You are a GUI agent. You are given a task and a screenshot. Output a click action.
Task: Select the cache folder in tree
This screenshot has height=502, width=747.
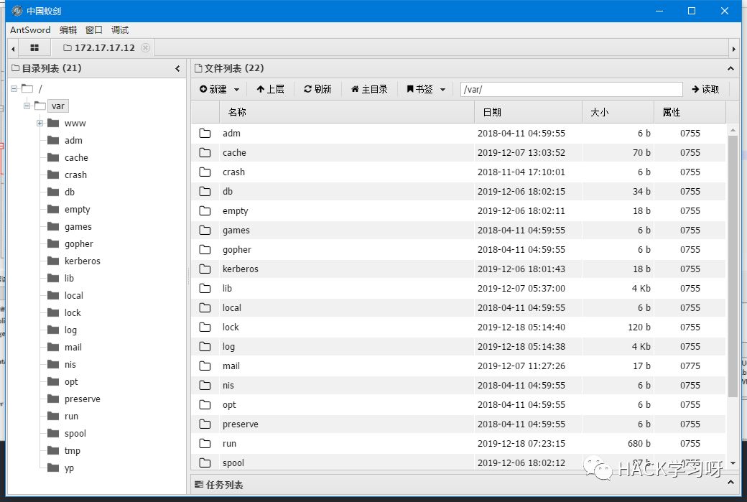coord(76,158)
